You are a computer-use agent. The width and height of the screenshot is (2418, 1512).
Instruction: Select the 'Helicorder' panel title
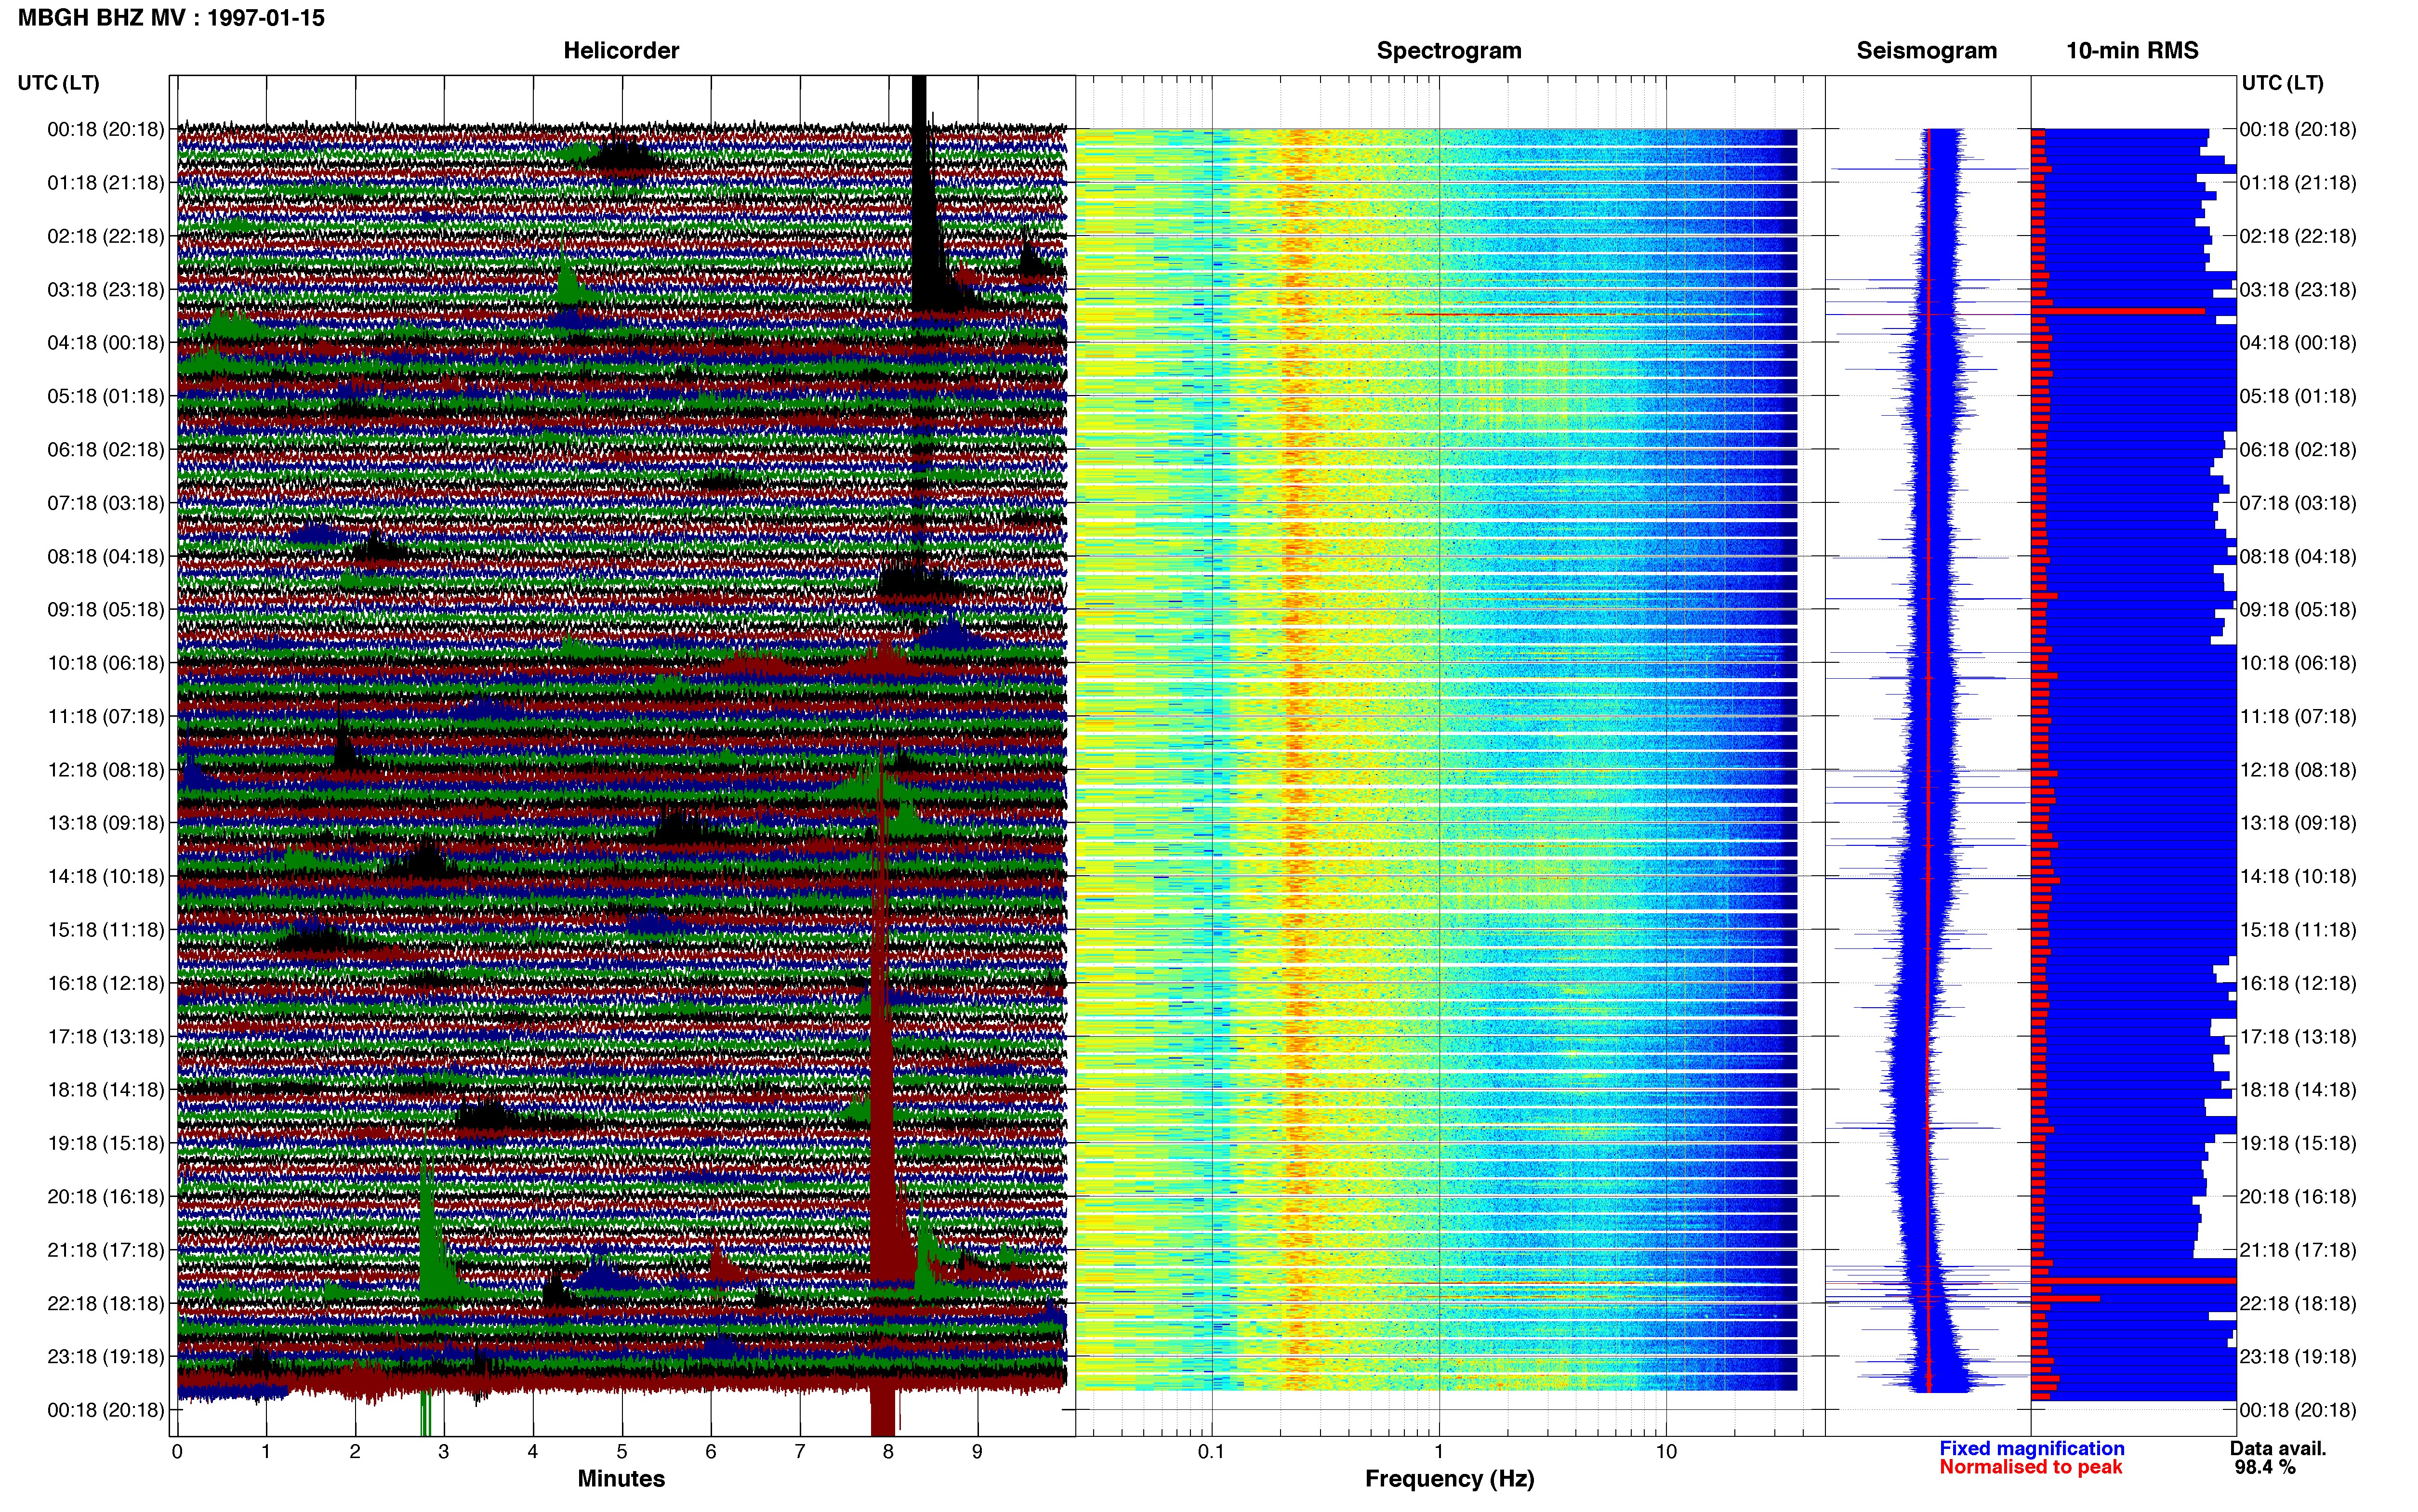(x=621, y=50)
